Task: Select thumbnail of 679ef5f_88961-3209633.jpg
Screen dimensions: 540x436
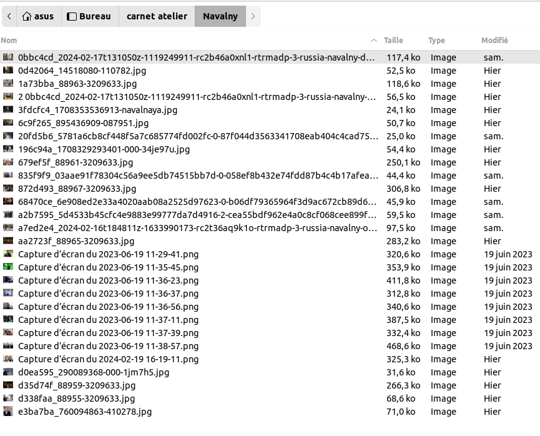Action: 8,162
